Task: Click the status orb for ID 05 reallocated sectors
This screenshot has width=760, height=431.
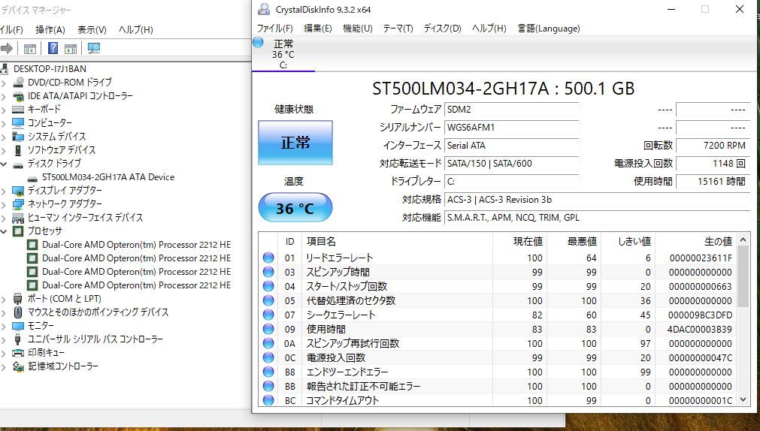Action: (x=268, y=300)
